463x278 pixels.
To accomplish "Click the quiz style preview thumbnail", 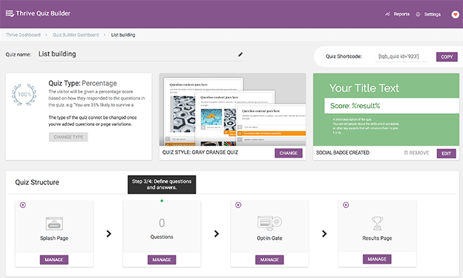I will 232,109.
